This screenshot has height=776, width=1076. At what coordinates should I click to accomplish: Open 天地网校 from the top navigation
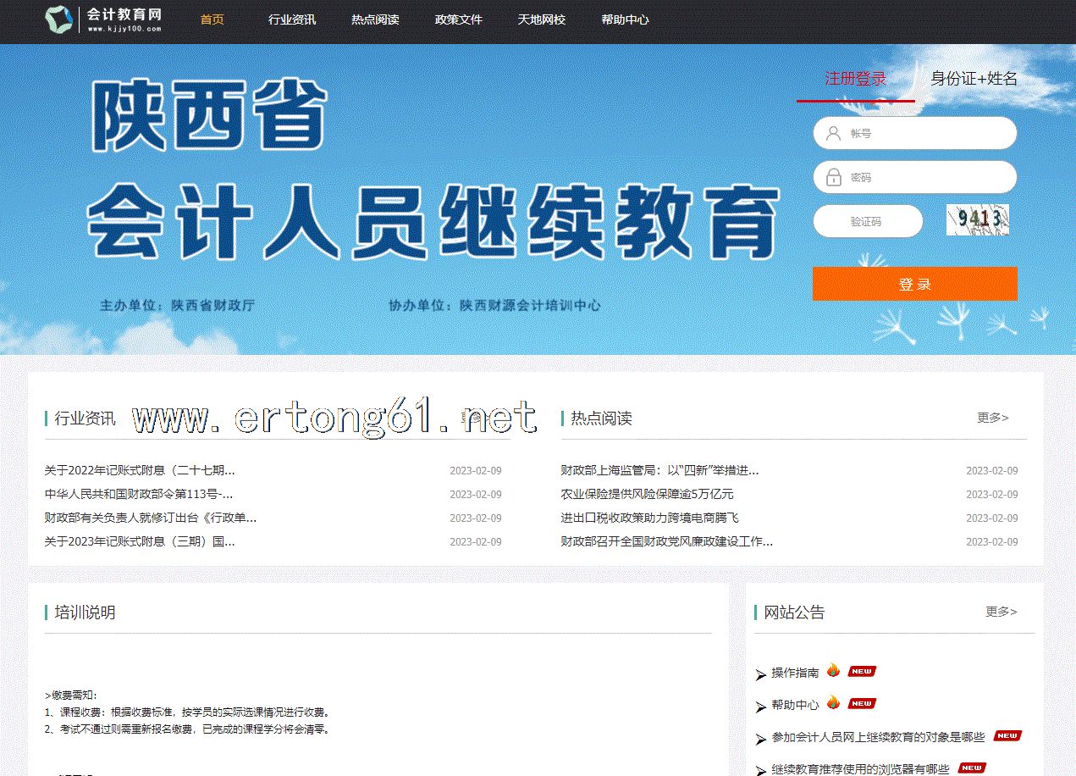(542, 19)
